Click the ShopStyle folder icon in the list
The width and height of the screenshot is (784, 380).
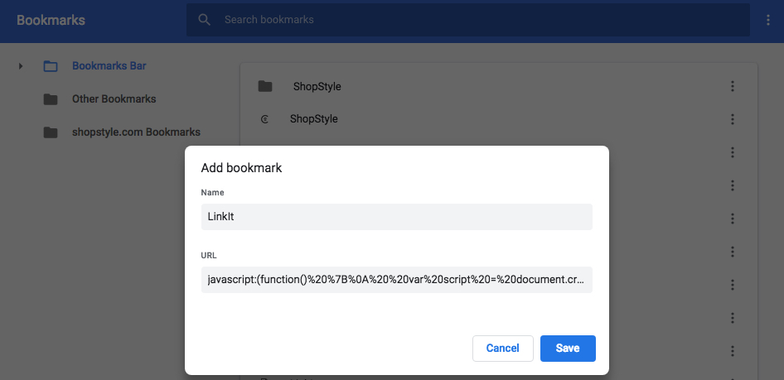tap(265, 86)
